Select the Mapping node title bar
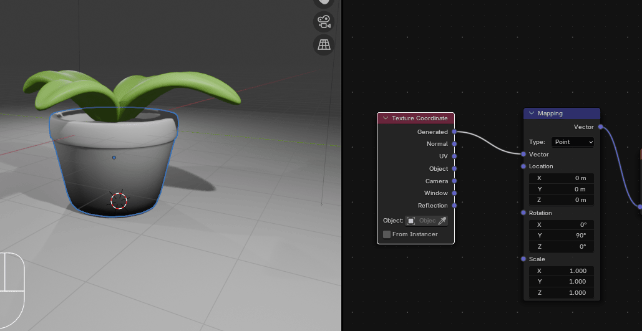The height and width of the screenshot is (331, 642). click(x=568, y=113)
